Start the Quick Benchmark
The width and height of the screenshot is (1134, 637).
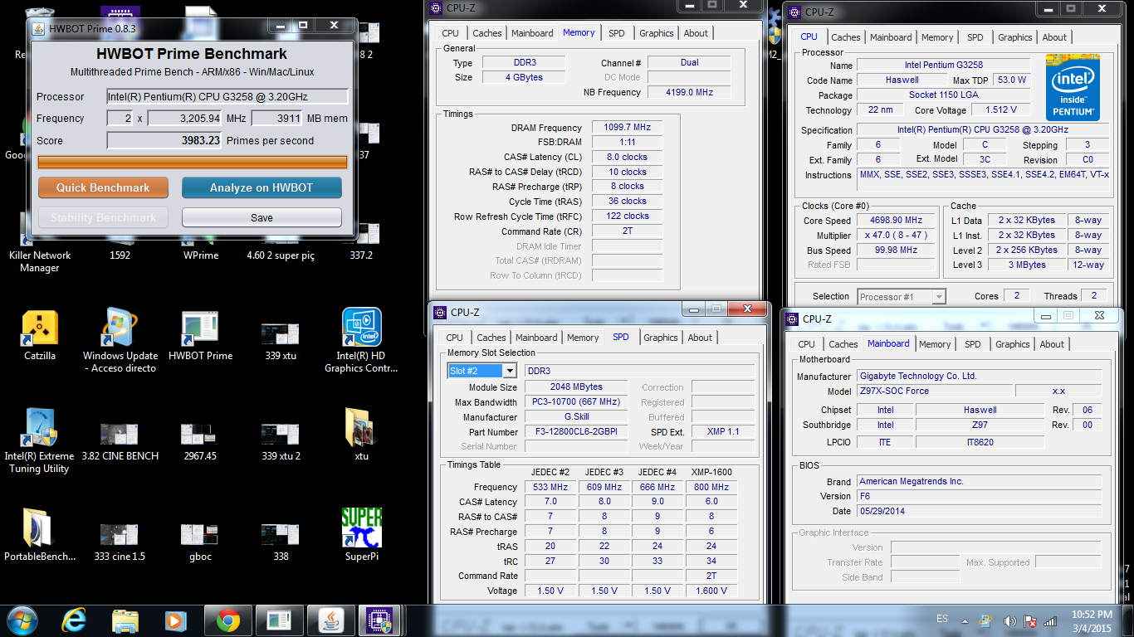click(103, 187)
